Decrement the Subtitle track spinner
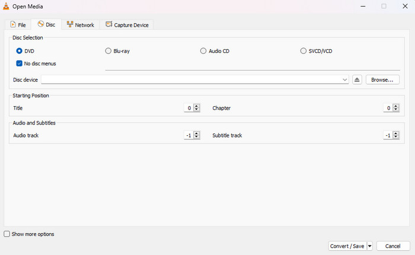Screen dimensions: 415x255 [x=395, y=137]
